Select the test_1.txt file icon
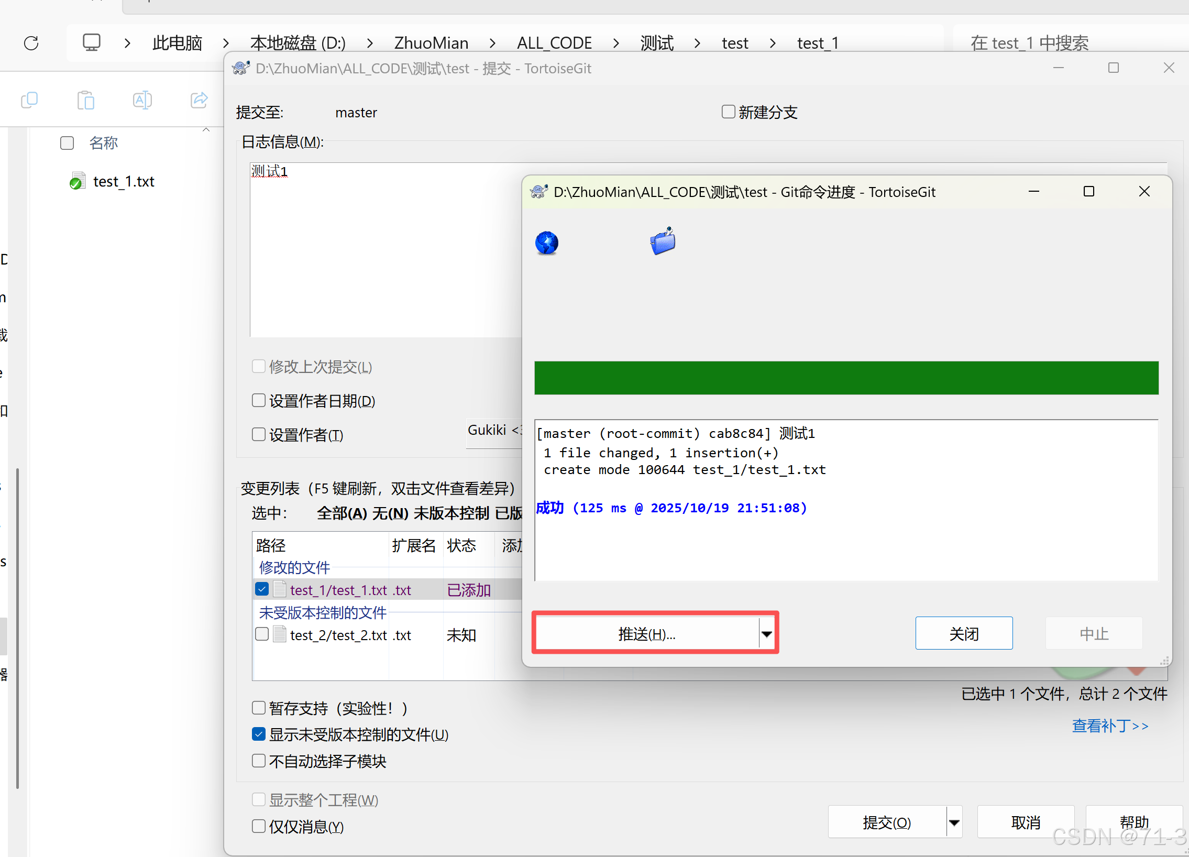Viewport: 1189px width, 857px height. coord(77,181)
